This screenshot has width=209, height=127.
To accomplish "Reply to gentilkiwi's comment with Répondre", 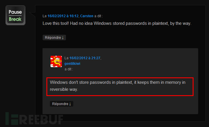I will [x=61, y=104].
